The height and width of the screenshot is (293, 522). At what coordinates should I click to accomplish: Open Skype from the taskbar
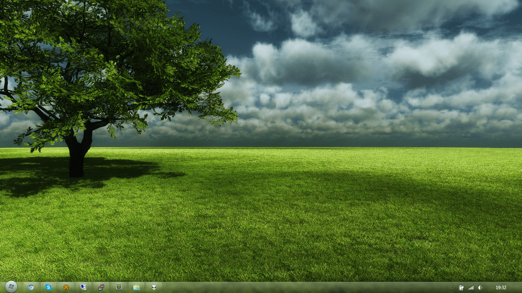[x=49, y=287]
